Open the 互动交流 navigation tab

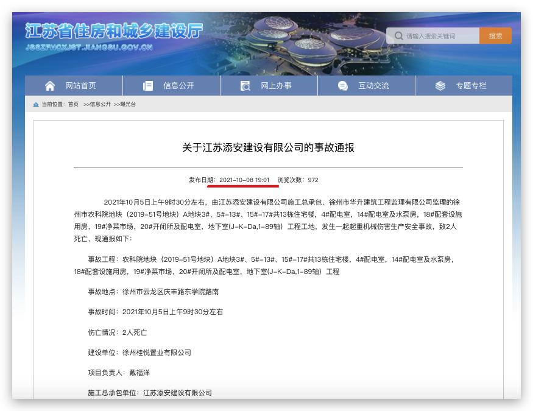pos(366,86)
